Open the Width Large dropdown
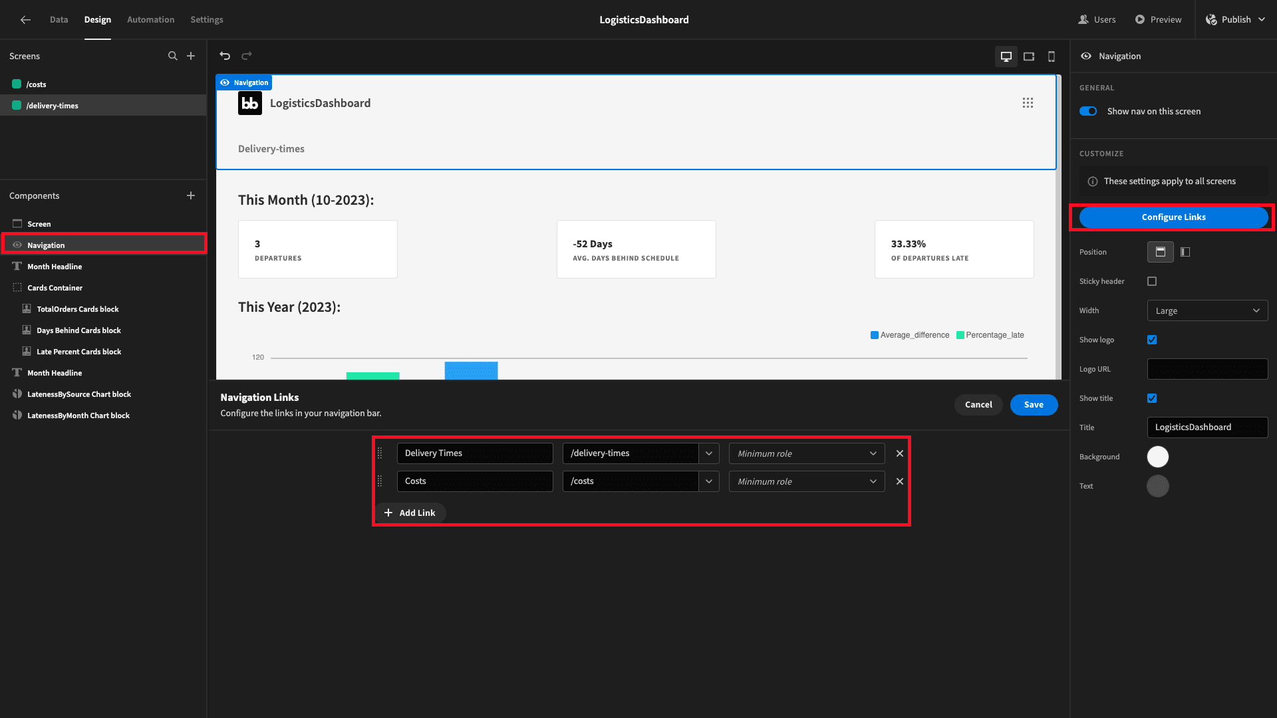Image resolution: width=1277 pixels, height=718 pixels. 1207,310
